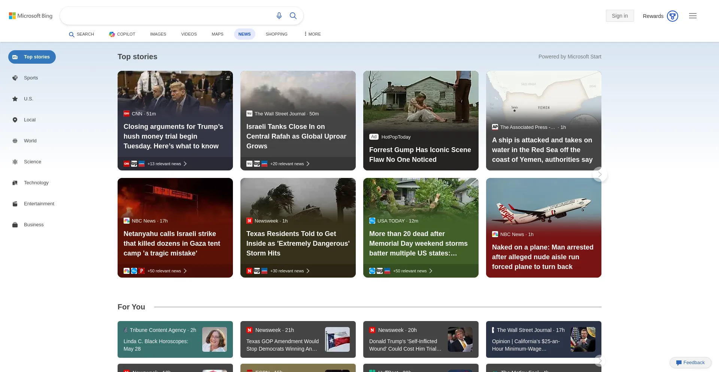Click the Feedback speech bubble icon
The image size is (719, 372).
click(x=679, y=363)
